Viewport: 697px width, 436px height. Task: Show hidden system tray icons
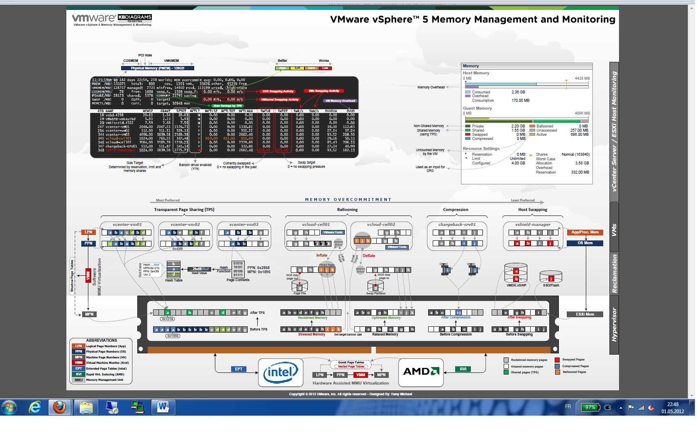pos(621,408)
